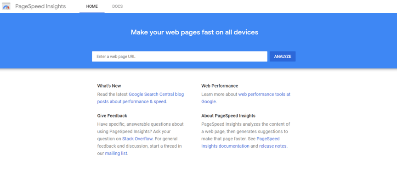The height and width of the screenshot is (172, 397).
Task: Switch to the HOME tab
Action: click(92, 6)
